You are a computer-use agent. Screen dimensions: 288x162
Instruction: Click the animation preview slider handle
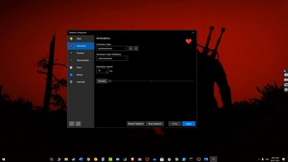tap(110, 81)
